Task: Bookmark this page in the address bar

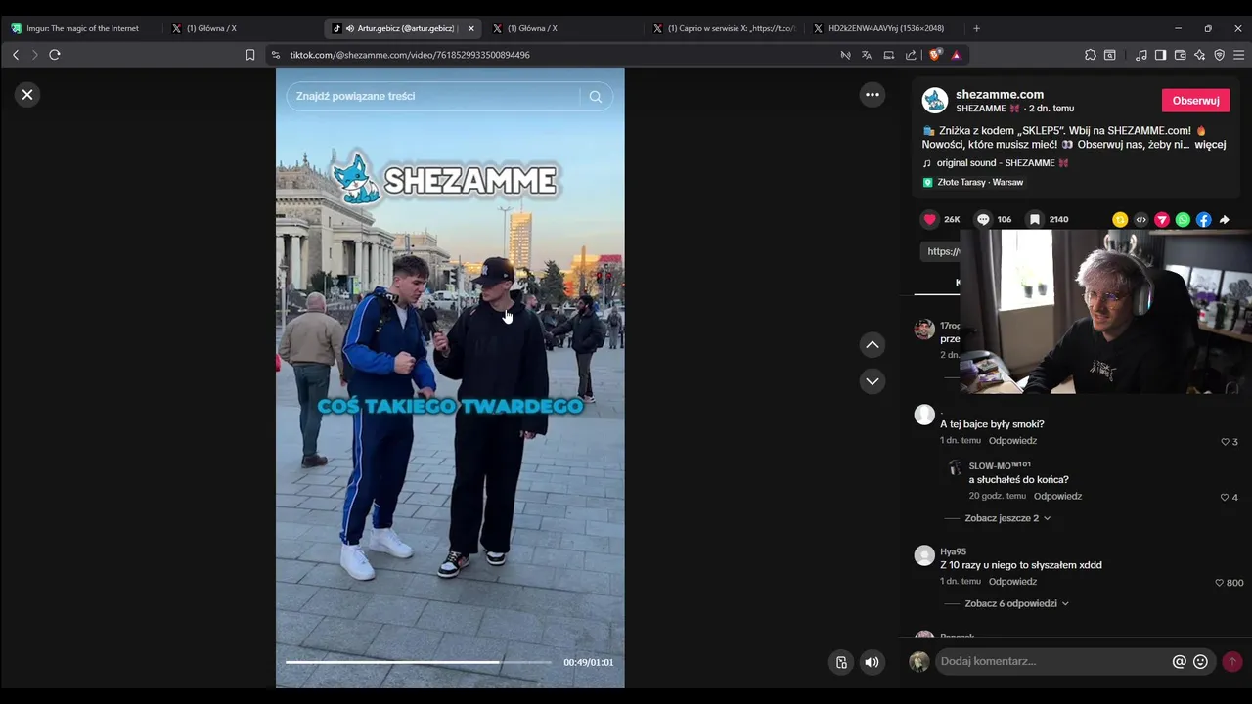Action: point(250,55)
